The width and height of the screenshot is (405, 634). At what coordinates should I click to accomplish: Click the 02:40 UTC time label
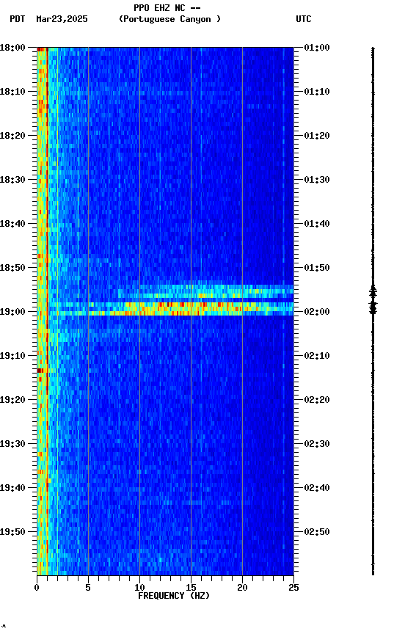pos(317,488)
